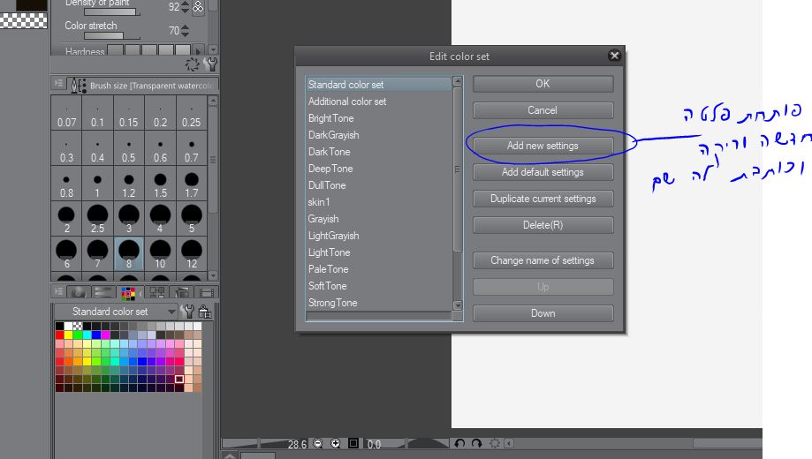Click the dotted reset rotation icon in status bar
This screenshot has width=812, height=459.
pos(495,443)
